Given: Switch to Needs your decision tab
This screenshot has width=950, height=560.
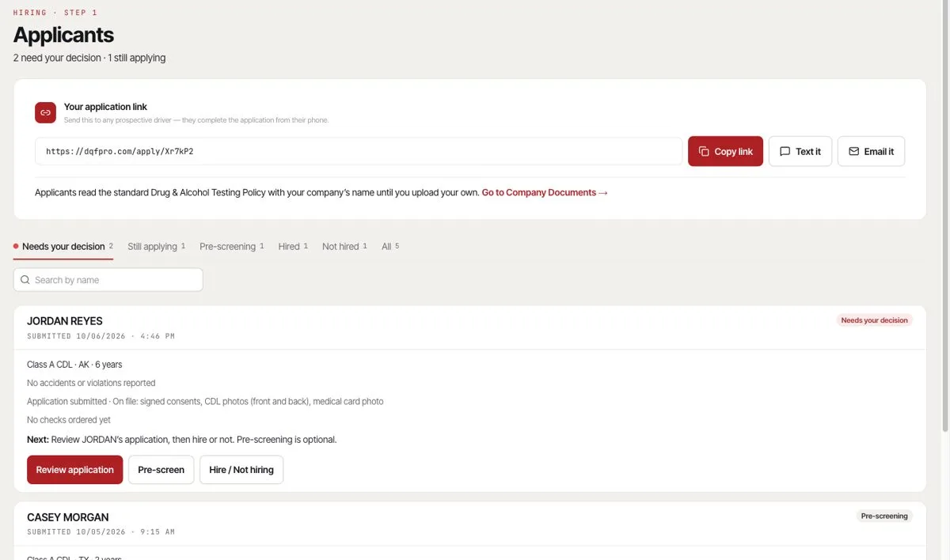Looking at the screenshot, I should tap(63, 247).
